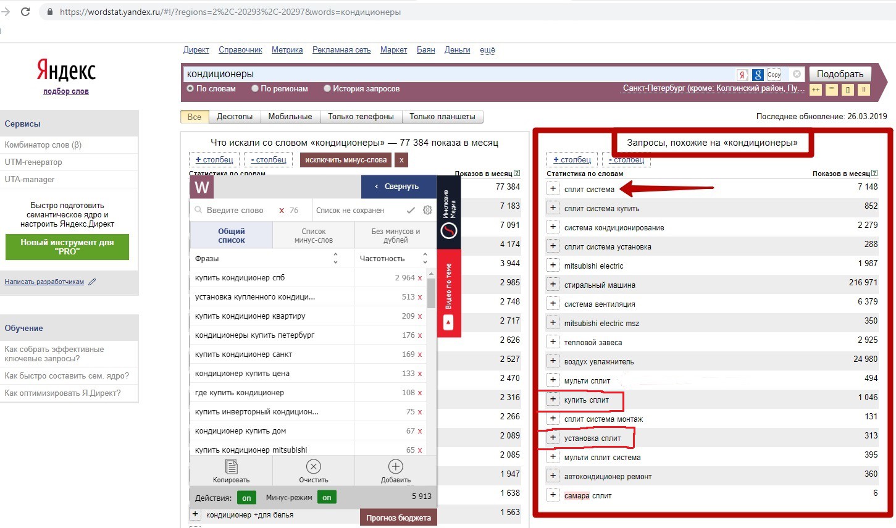Open the 'Список минус-слов' tab
The height and width of the screenshot is (528, 896).
point(314,235)
